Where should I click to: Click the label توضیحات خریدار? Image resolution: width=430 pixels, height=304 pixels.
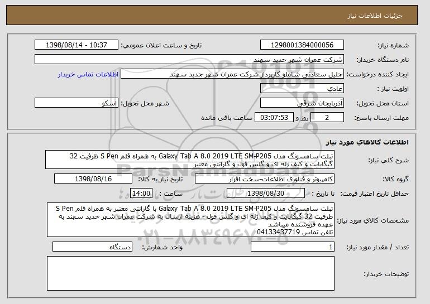[386, 274]
